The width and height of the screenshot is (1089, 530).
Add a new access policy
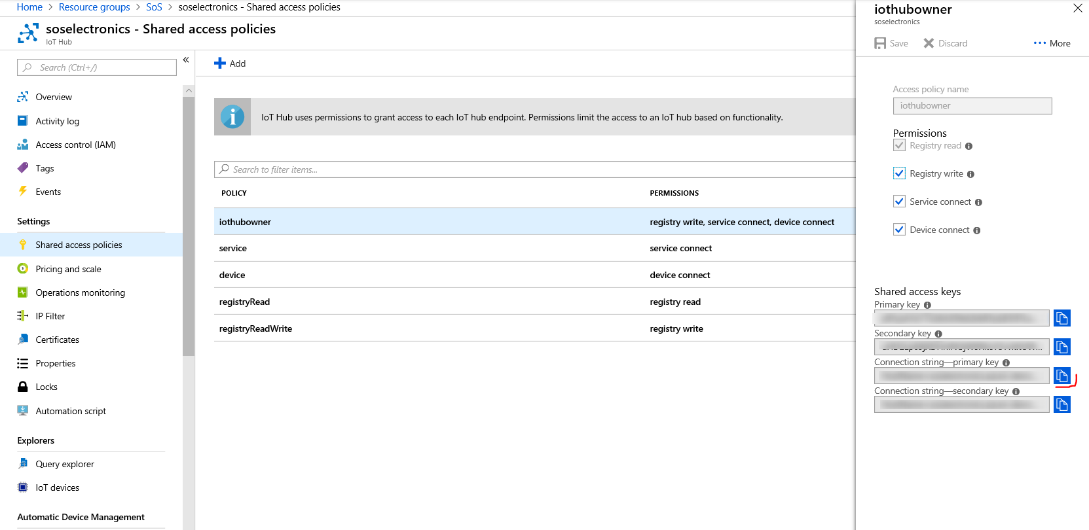click(230, 63)
